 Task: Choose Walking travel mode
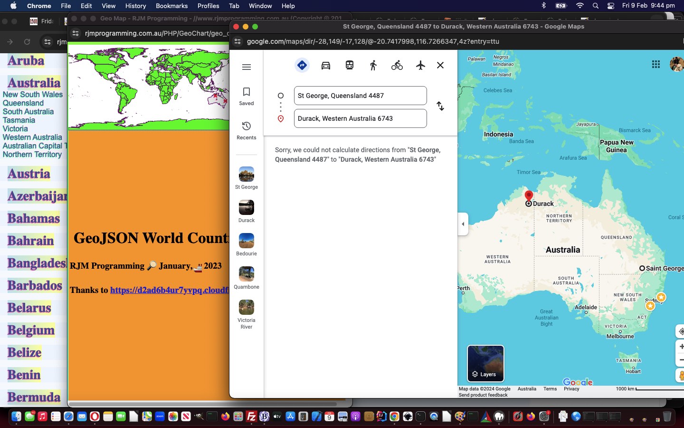373,65
